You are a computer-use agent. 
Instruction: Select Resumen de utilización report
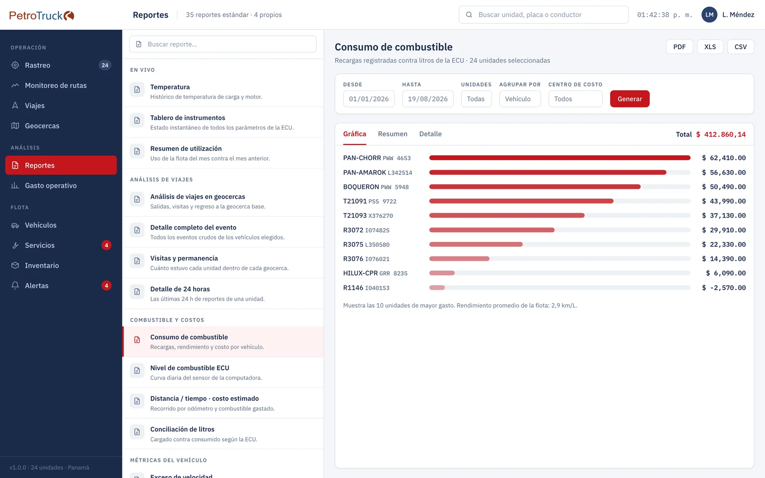(x=223, y=153)
